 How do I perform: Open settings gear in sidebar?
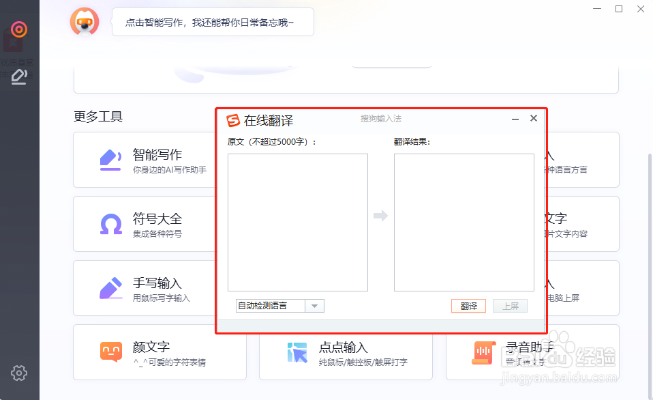tap(19, 373)
